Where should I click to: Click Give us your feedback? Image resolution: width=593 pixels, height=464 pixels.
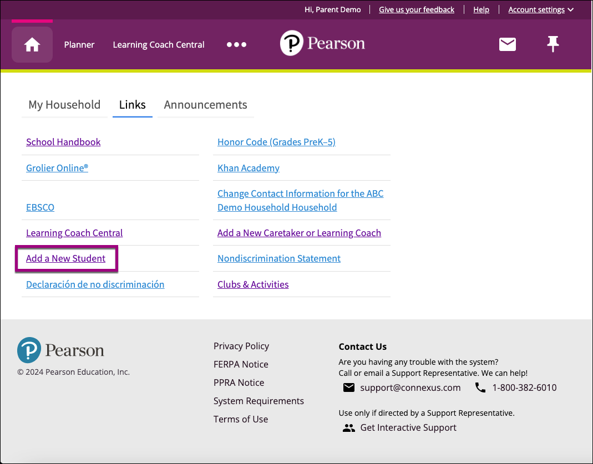point(417,9)
